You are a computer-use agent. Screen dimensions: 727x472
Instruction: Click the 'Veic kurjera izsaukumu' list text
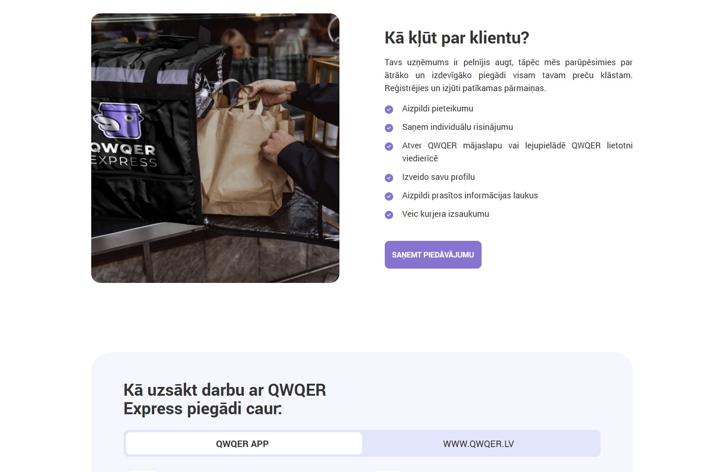pyautogui.click(x=445, y=214)
